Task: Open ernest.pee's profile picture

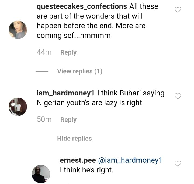Action: click(x=41, y=174)
